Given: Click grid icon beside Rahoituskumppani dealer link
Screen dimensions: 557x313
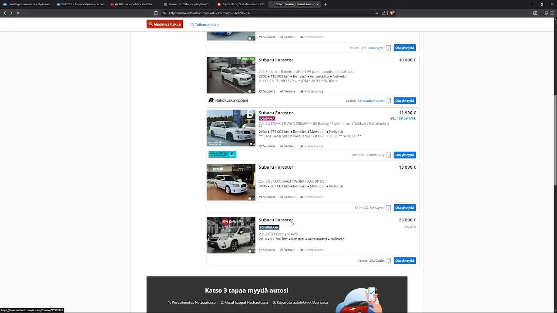Looking at the screenshot, I should (x=388, y=100).
